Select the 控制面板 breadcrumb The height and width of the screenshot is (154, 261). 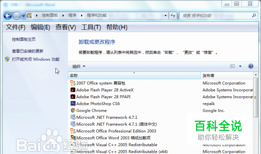(x=50, y=15)
